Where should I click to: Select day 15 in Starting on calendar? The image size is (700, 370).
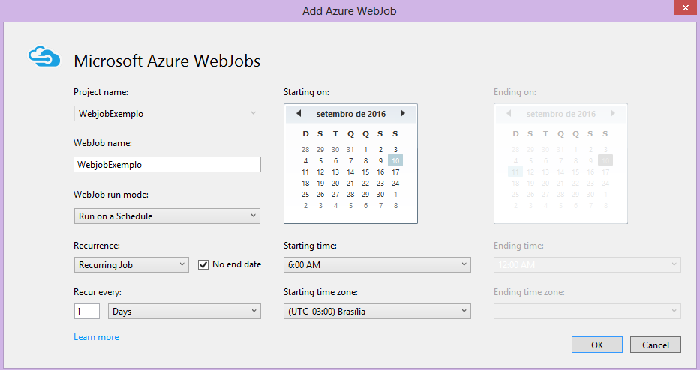click(x=365, y=172)
